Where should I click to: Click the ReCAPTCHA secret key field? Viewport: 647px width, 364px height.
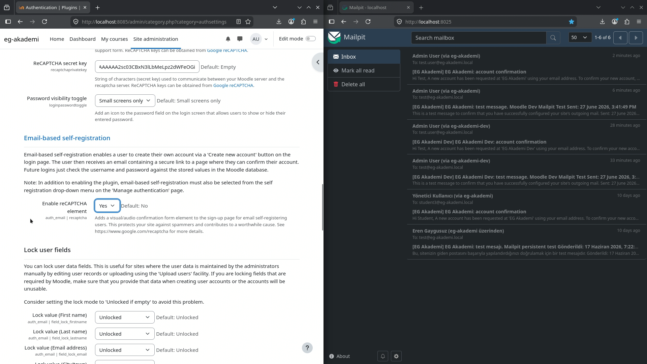147,67
